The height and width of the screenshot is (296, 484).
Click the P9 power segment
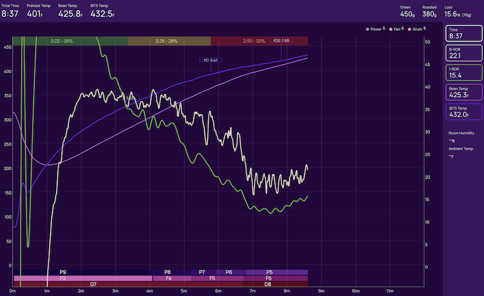(63, 272)
